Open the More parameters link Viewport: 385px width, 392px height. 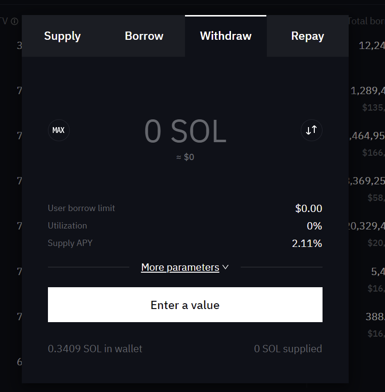click(x=180, y=267)
